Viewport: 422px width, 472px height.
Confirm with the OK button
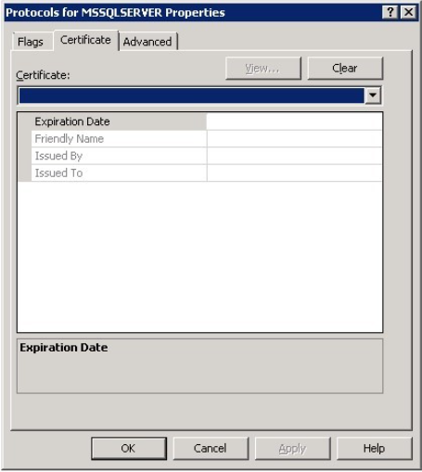(129, 449)
